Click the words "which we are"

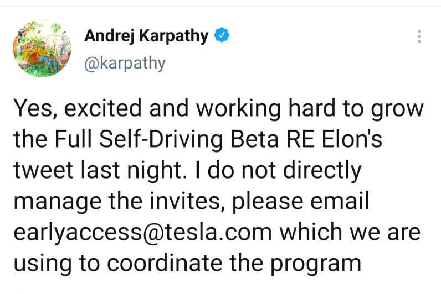(349, 233)
